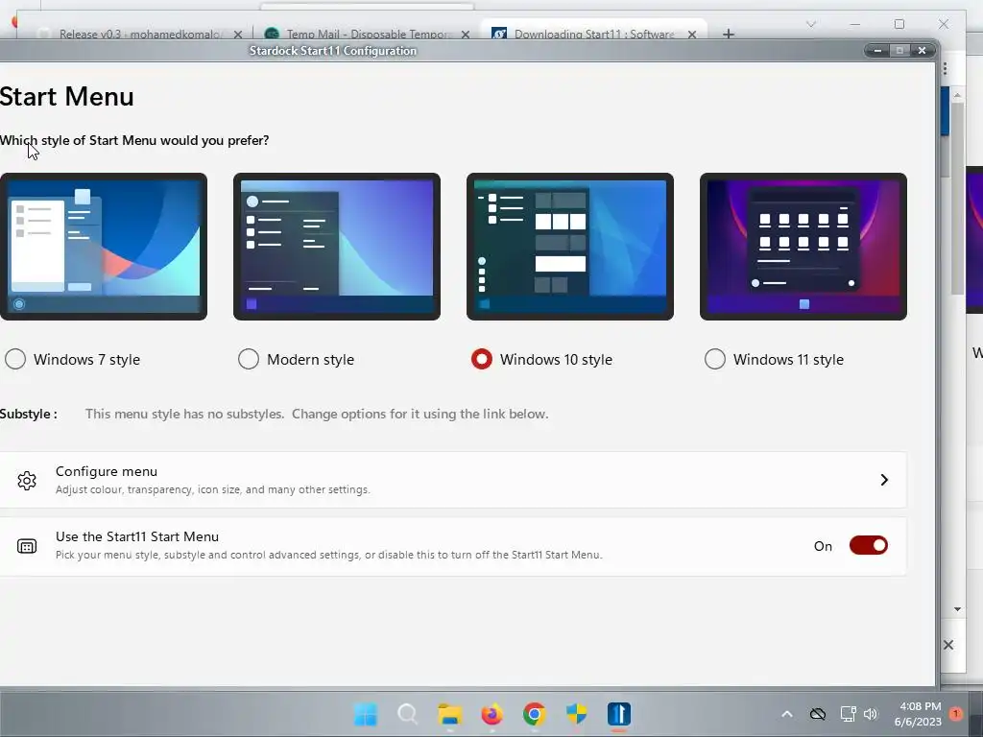
Task: Click the Windows 11 style preview thumbnail
Action: point(803,247)
